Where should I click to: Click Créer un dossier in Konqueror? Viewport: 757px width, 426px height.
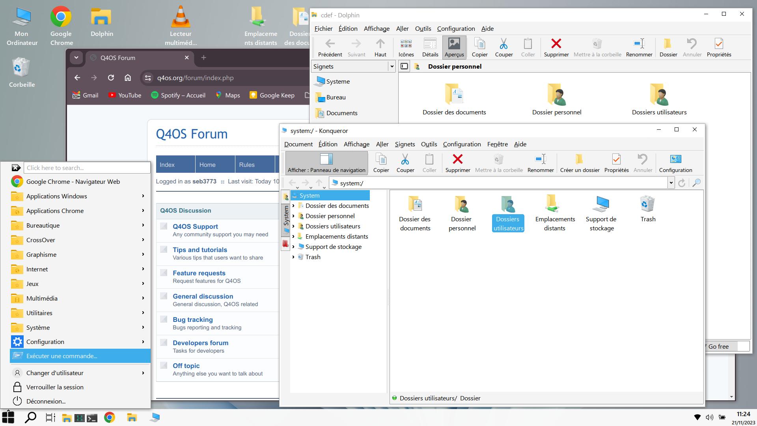579,163
